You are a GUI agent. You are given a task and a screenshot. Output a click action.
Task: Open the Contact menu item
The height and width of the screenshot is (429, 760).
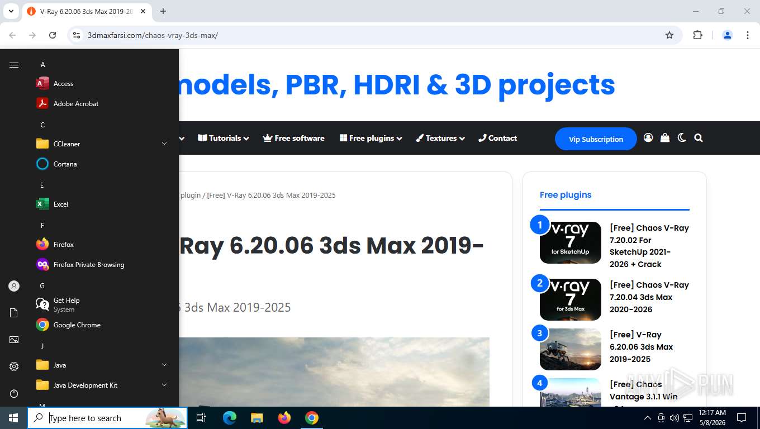[x=498, y=138]
